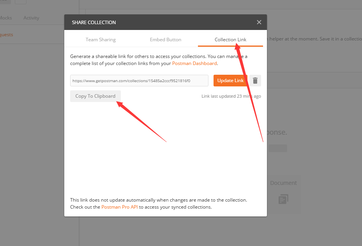This screenshot has width=362, height=246.
Task: Click the Share Collection header title
Action: (x=94, y=23)
